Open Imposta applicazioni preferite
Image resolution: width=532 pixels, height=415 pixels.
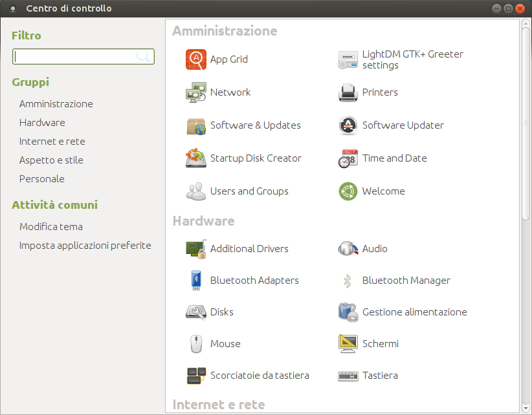pyautogui.click(x=85, y=246)
